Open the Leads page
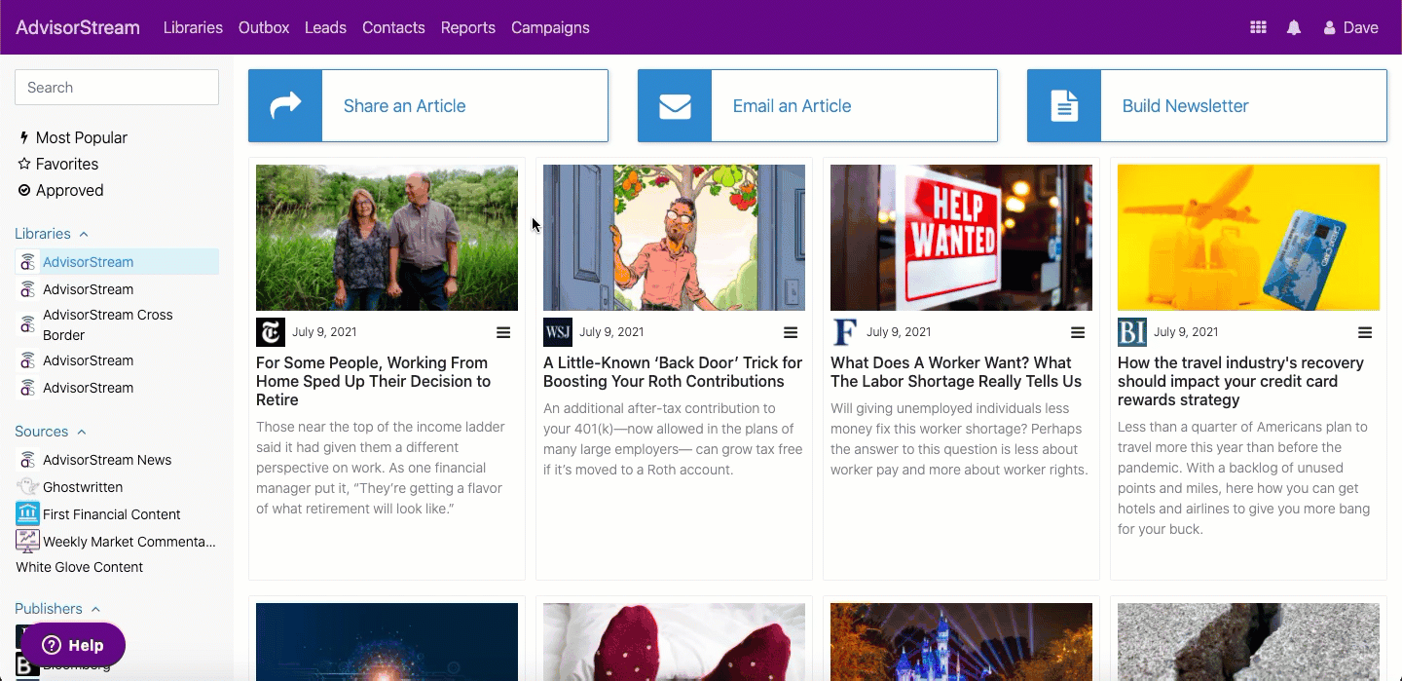The width and height of the screenshot is (1402, 681). [x=325, y=28]
